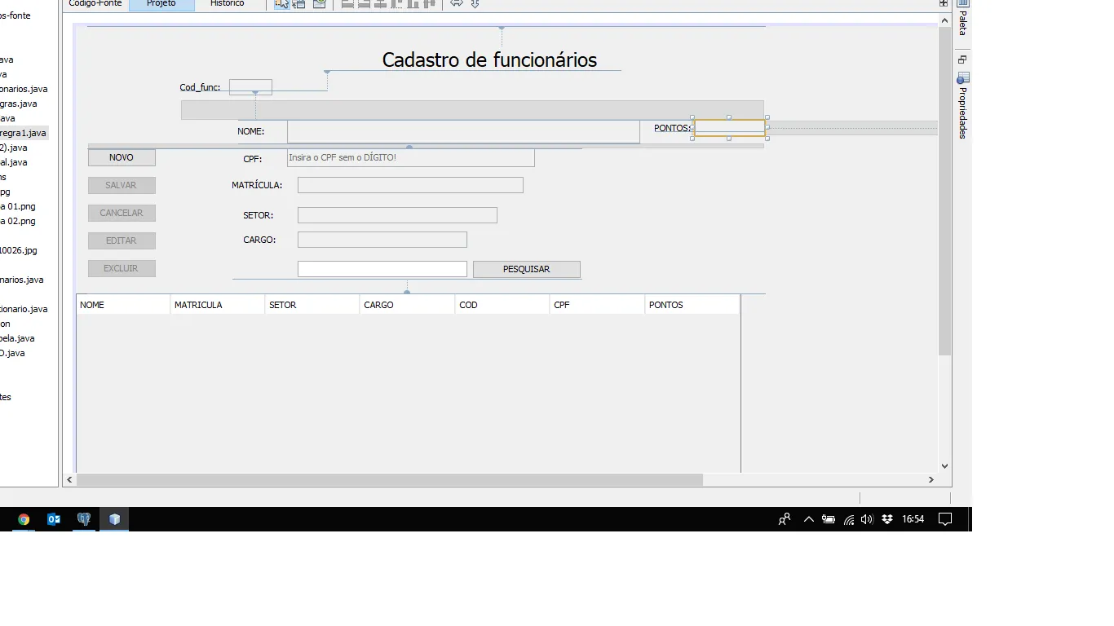The height and width of the screenshot is (626, 1114).
Task: Select the "PONTOS:" form label
Action: (673, 128)
